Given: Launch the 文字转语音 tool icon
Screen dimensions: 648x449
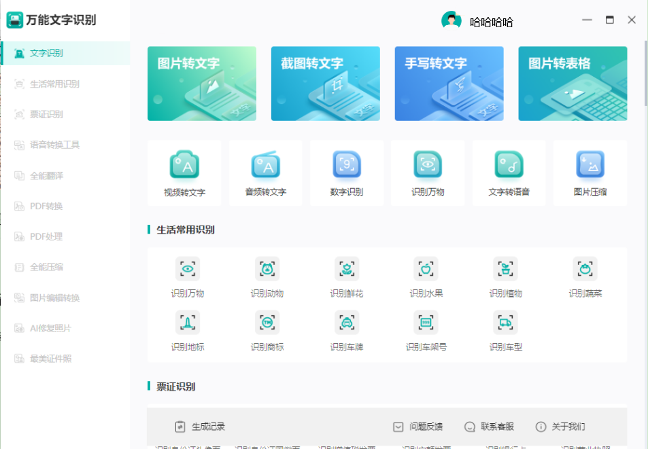Looking at the screenshot, I should tap(509, 164).
